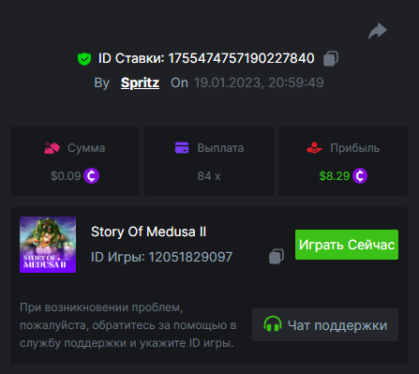
Task: Click the green headphones support icon
Action: (x=273, y=324)
